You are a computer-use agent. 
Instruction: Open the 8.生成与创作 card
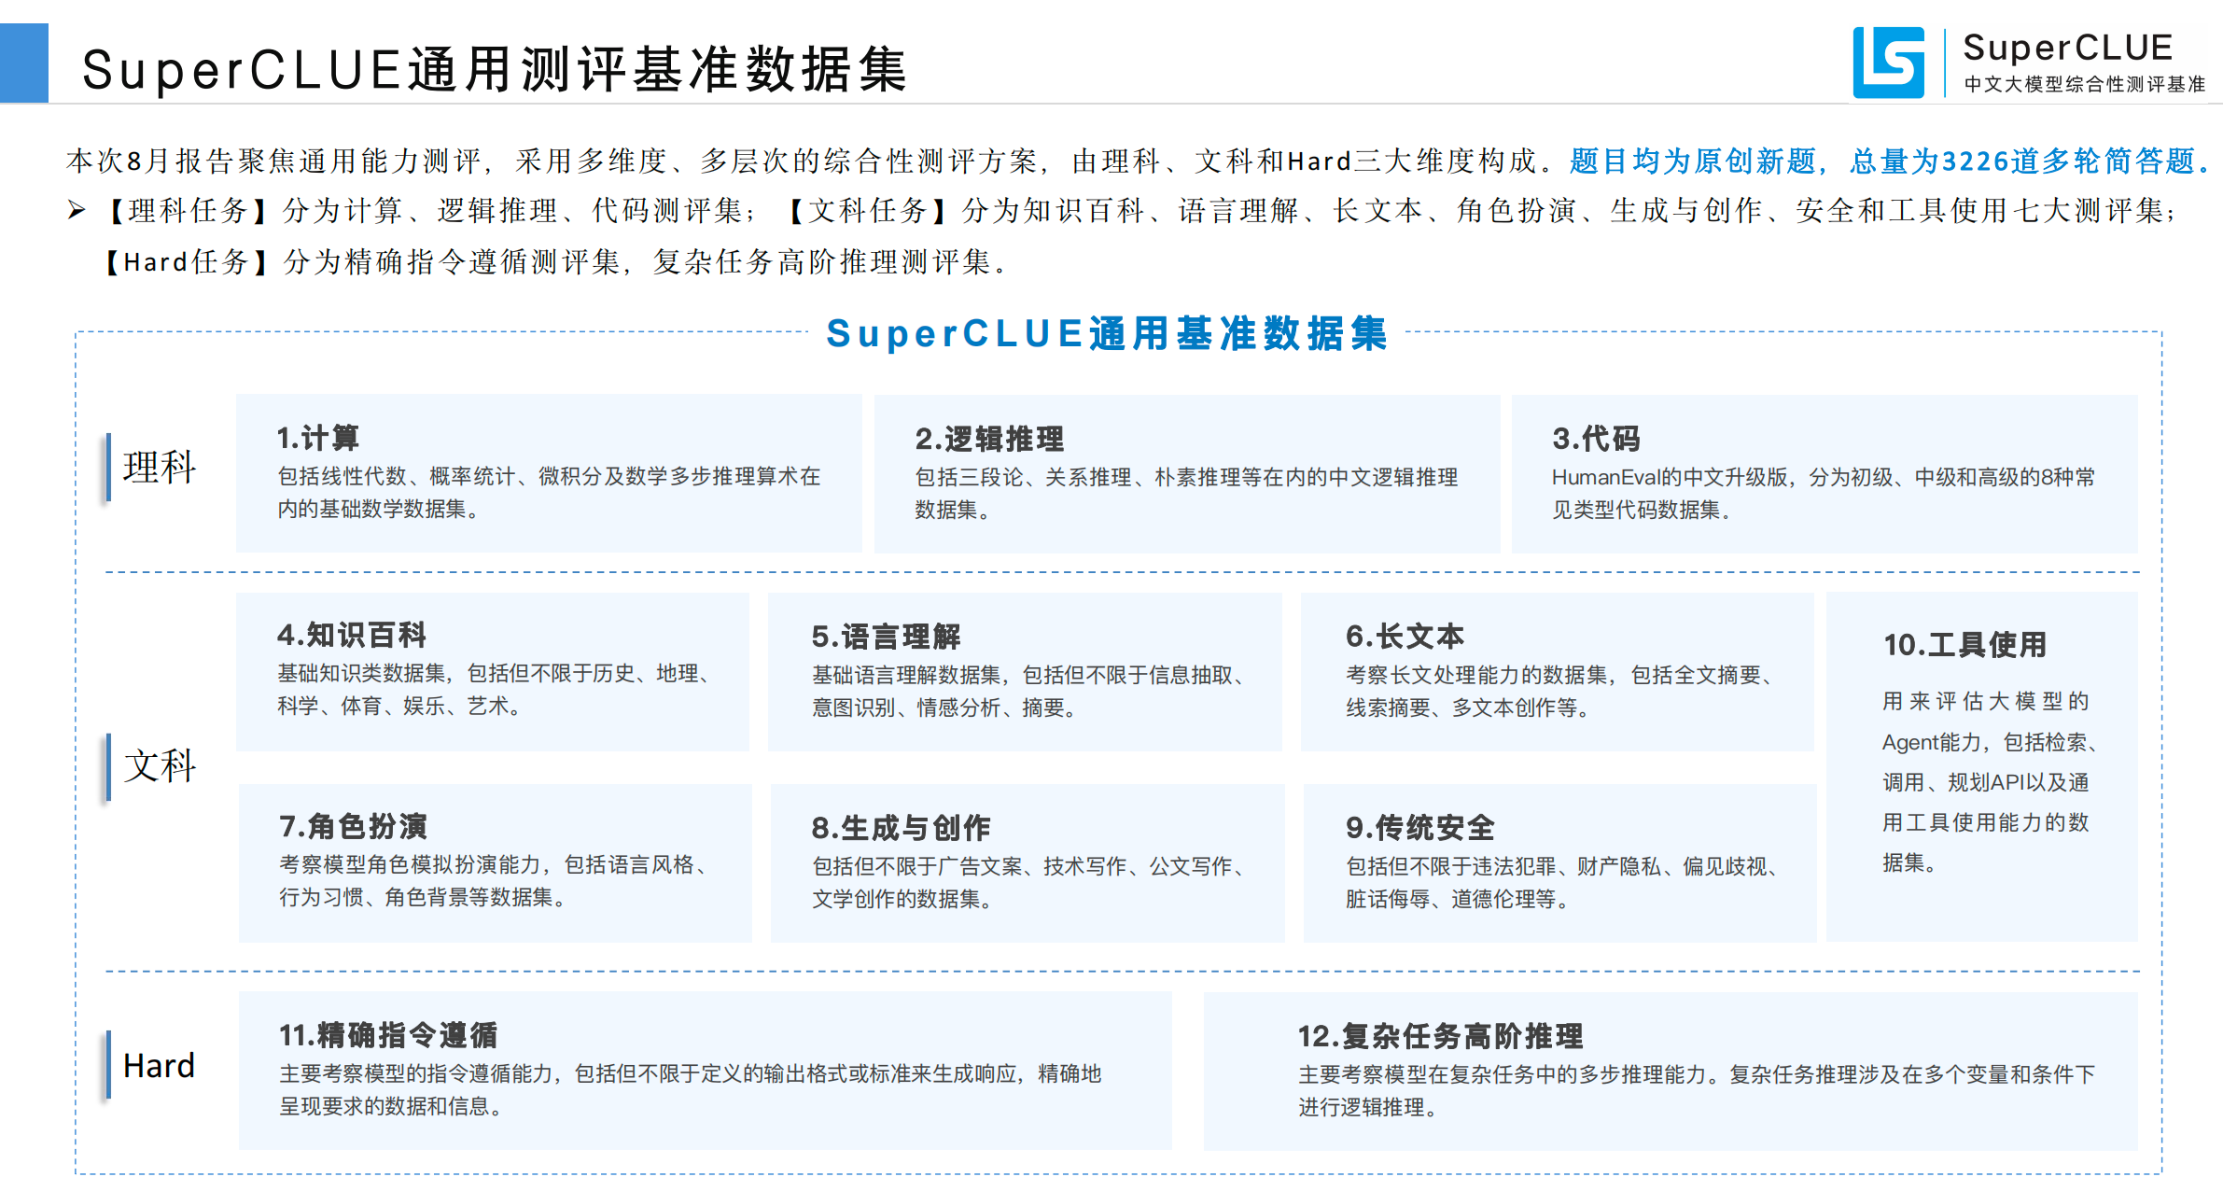(1027, 862)
